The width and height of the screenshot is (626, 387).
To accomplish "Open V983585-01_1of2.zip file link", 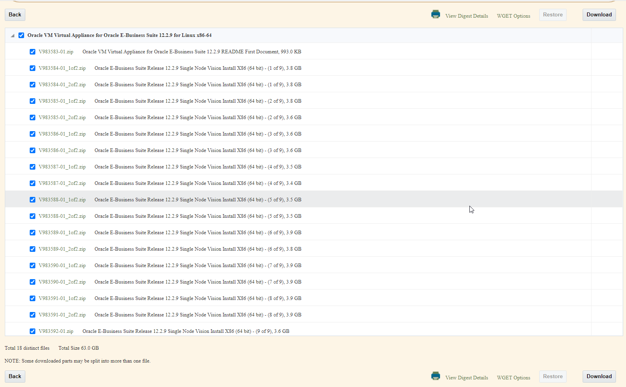I will [x=62, y=101].
